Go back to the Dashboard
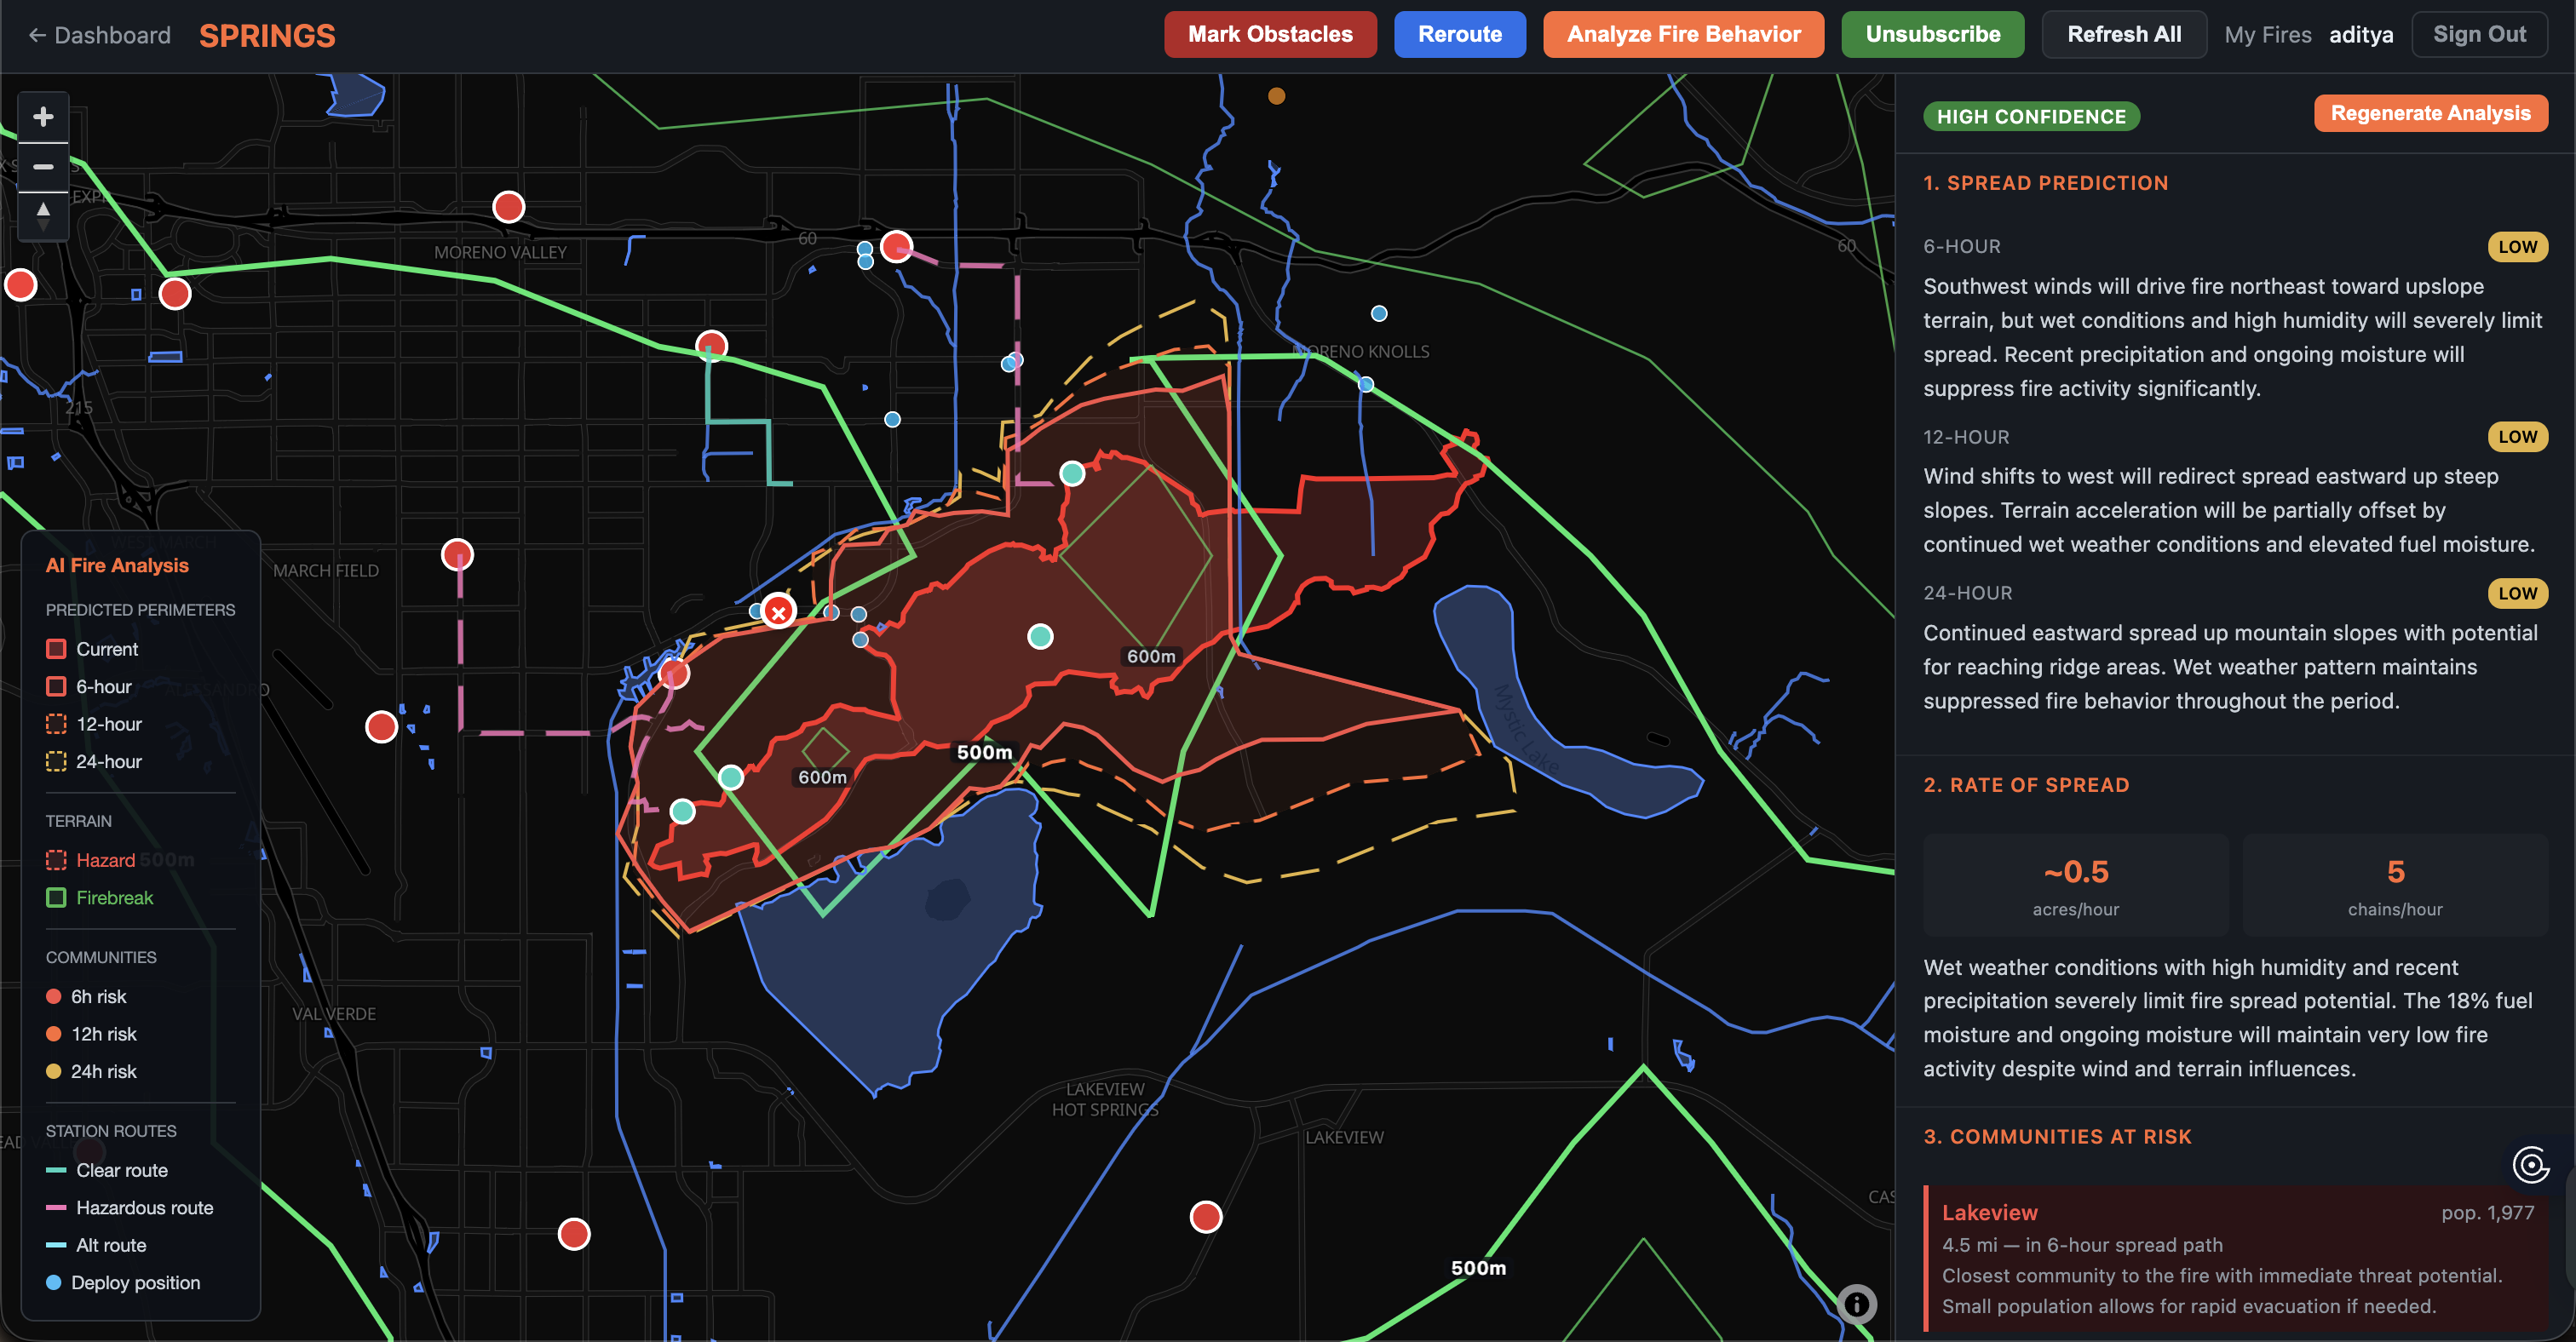The image size is (2576, 1342). [x=100, y=35]
